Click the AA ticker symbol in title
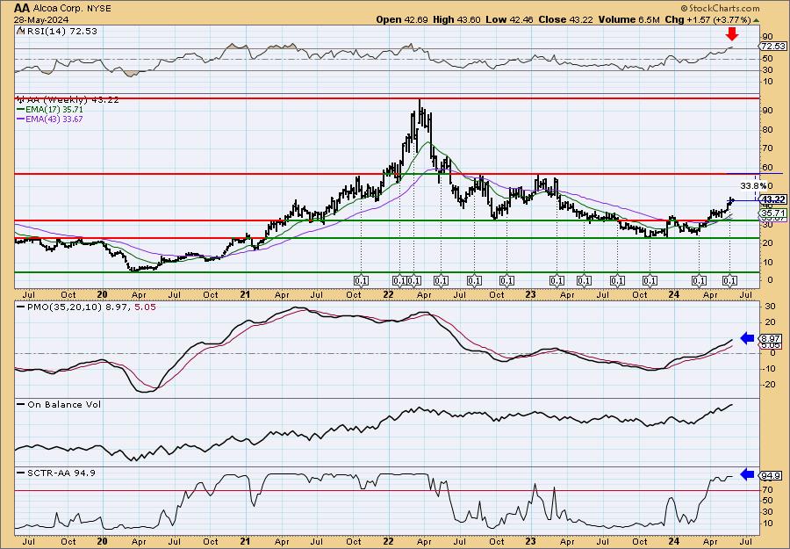Screen dimensions: 790x549 pos(21,8)
